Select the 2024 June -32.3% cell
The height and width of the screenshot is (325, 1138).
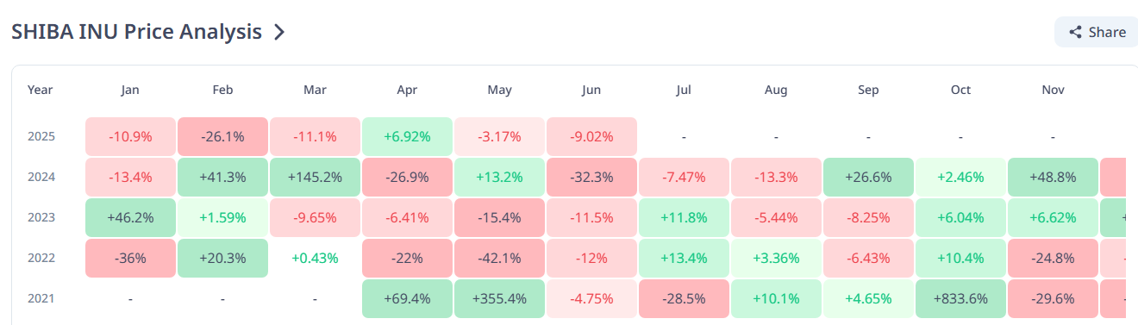[x=592, y=178]
